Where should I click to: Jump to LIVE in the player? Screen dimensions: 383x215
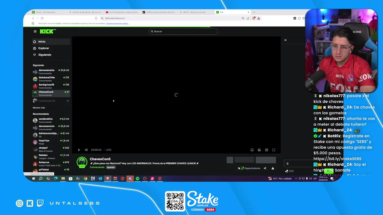(108, 150)
